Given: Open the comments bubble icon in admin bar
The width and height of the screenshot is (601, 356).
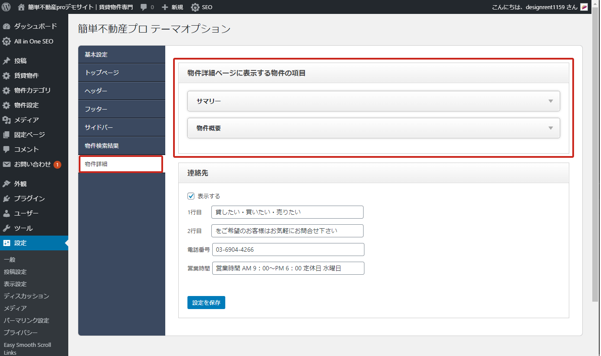Looking at the screenshot, I should click(144, 7).
